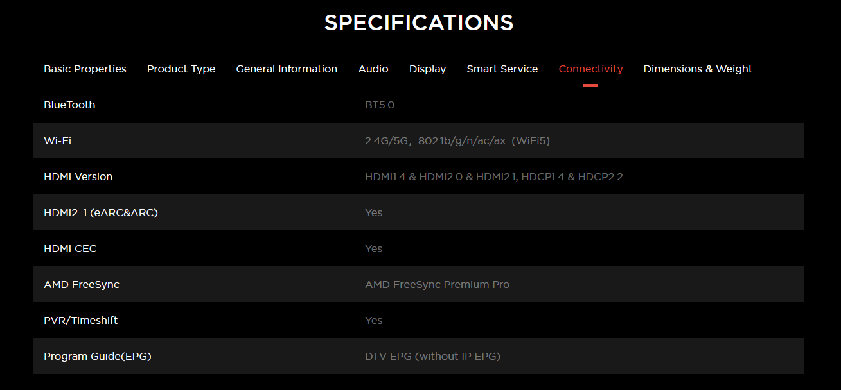Image resolution: width=841 pixels, height=390 pixels.
Task: Click the BT5.0 value text
Action: click(x=380, y=105)
